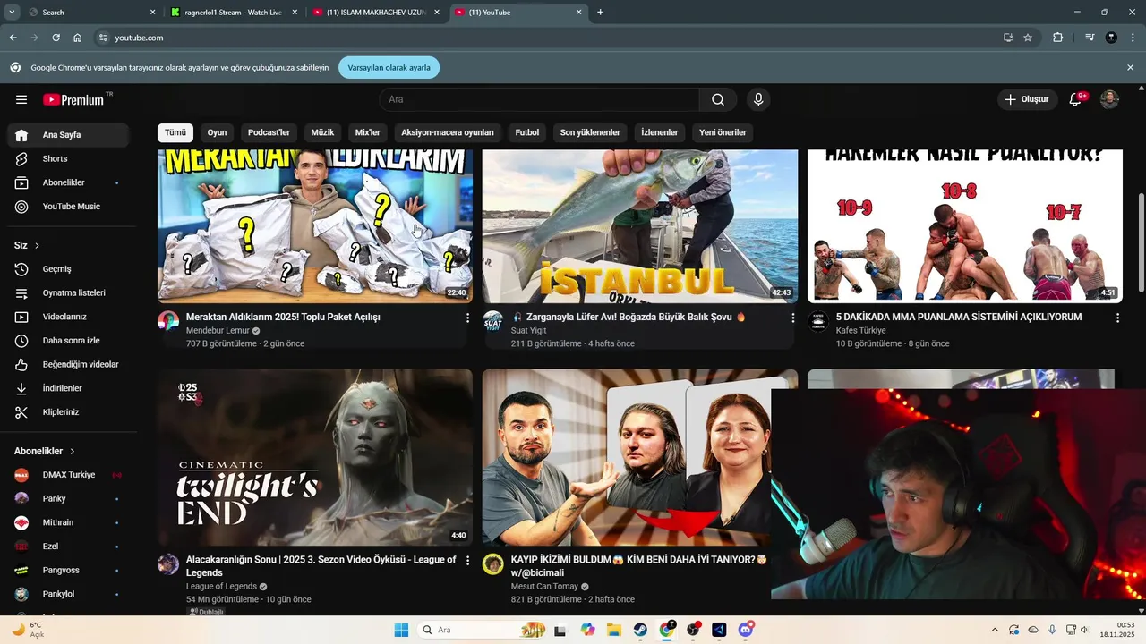Select the Yeni öneriler chip
1146x644 pixels.
(723, 132)
